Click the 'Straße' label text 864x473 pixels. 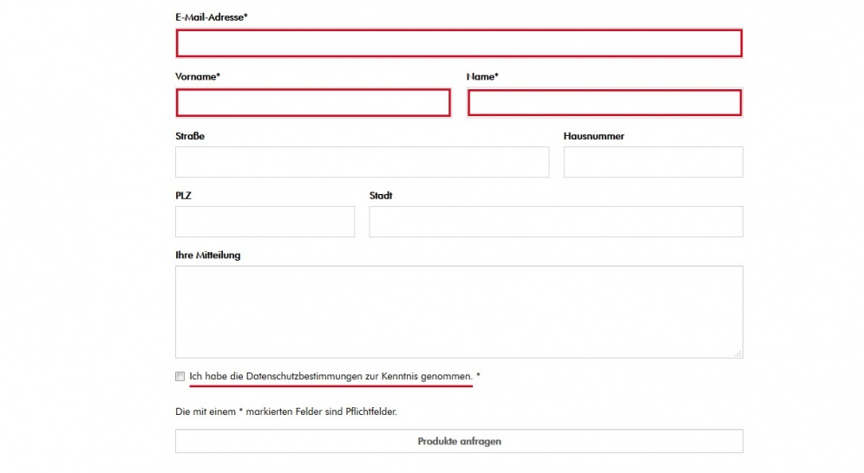click(x=190, y=136)
